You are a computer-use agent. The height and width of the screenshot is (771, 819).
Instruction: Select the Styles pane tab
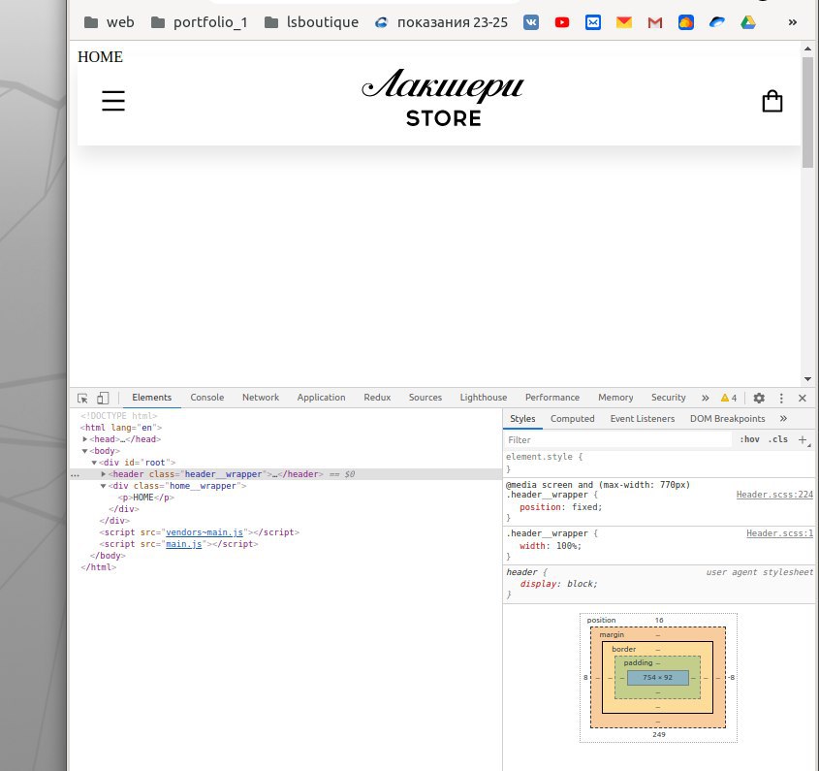pyautogui.click(x=522, y=419)
